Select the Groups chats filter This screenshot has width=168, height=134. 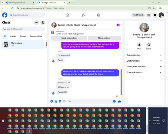[x=23, y=36]
